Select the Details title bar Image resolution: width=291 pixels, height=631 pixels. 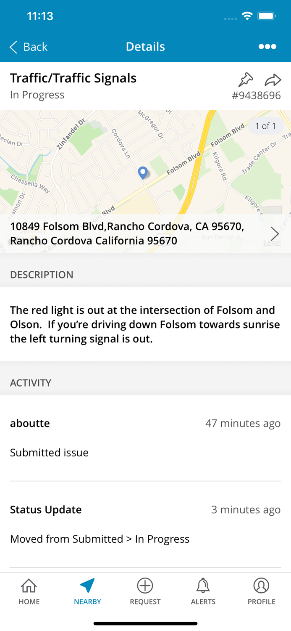[x=145, y=47]
